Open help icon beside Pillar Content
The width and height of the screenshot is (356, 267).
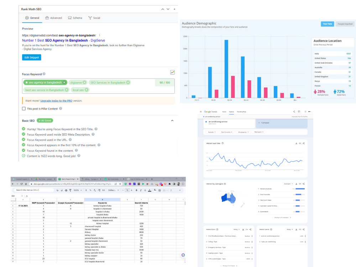pyautogui.click(x=61, y=109)
